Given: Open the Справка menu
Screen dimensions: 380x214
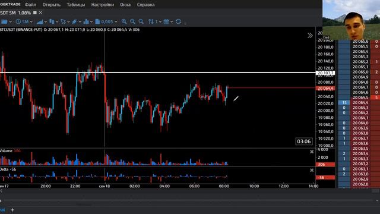Looking at the screenshot, I should 145,5.
